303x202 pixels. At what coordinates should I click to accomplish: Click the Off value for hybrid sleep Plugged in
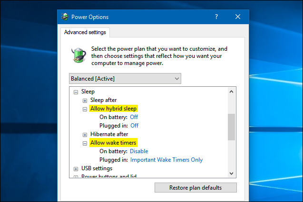tap(135, 126)
